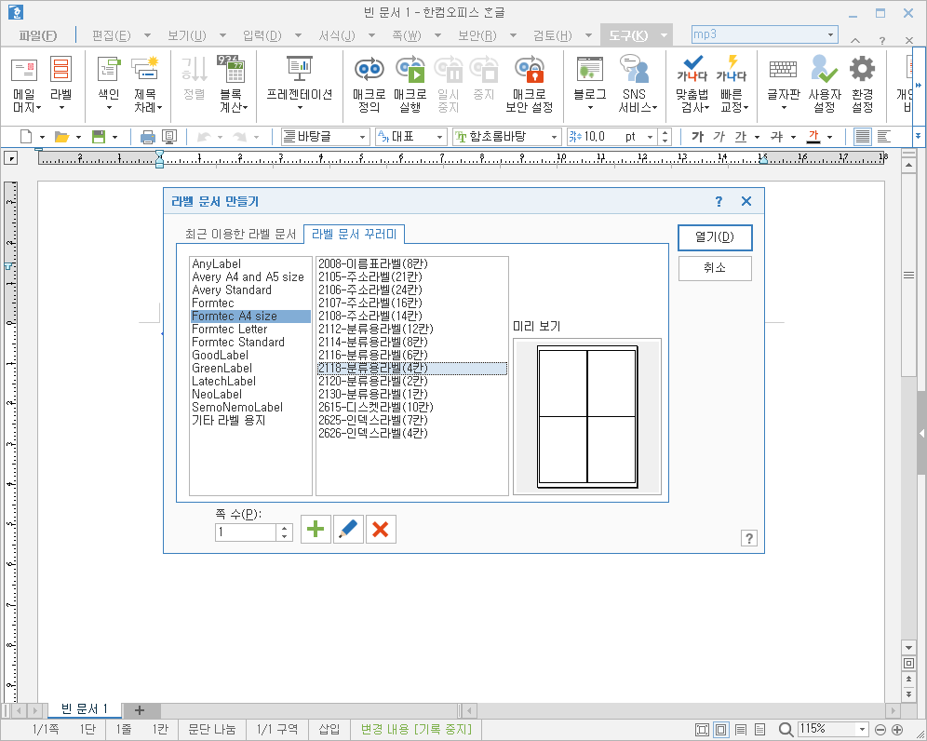
Task: Open the Keyboard layout tool
Action: pos(784,85)
